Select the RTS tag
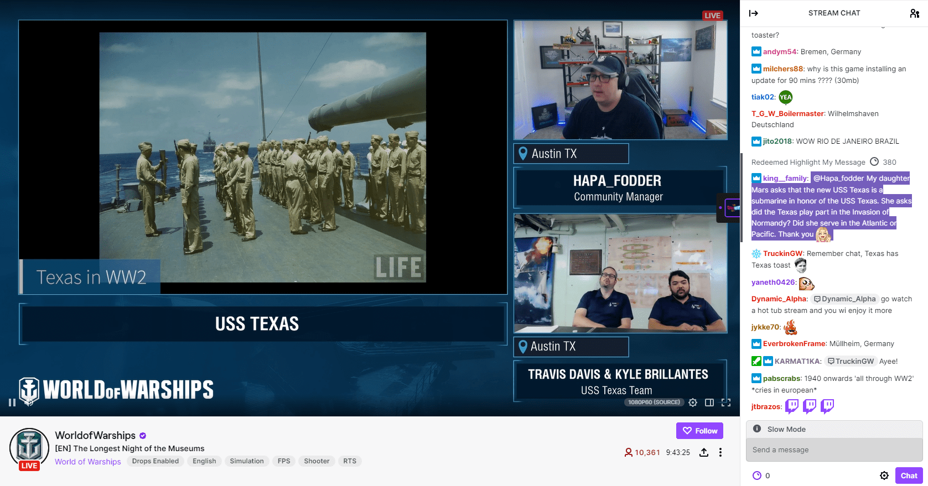 pos(350,461)
